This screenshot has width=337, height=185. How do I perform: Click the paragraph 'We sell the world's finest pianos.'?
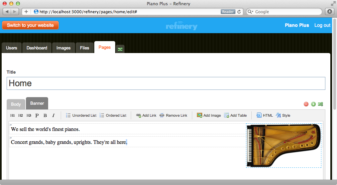pos(45,129)
